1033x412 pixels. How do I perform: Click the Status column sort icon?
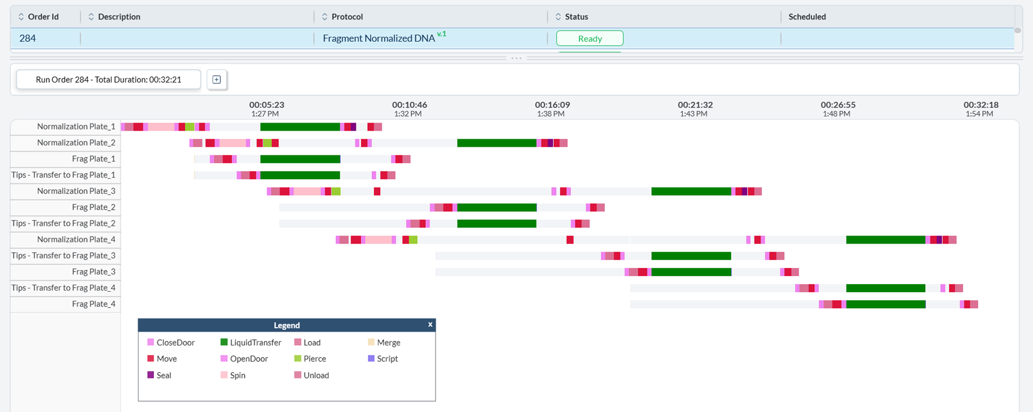click(558, 17)
